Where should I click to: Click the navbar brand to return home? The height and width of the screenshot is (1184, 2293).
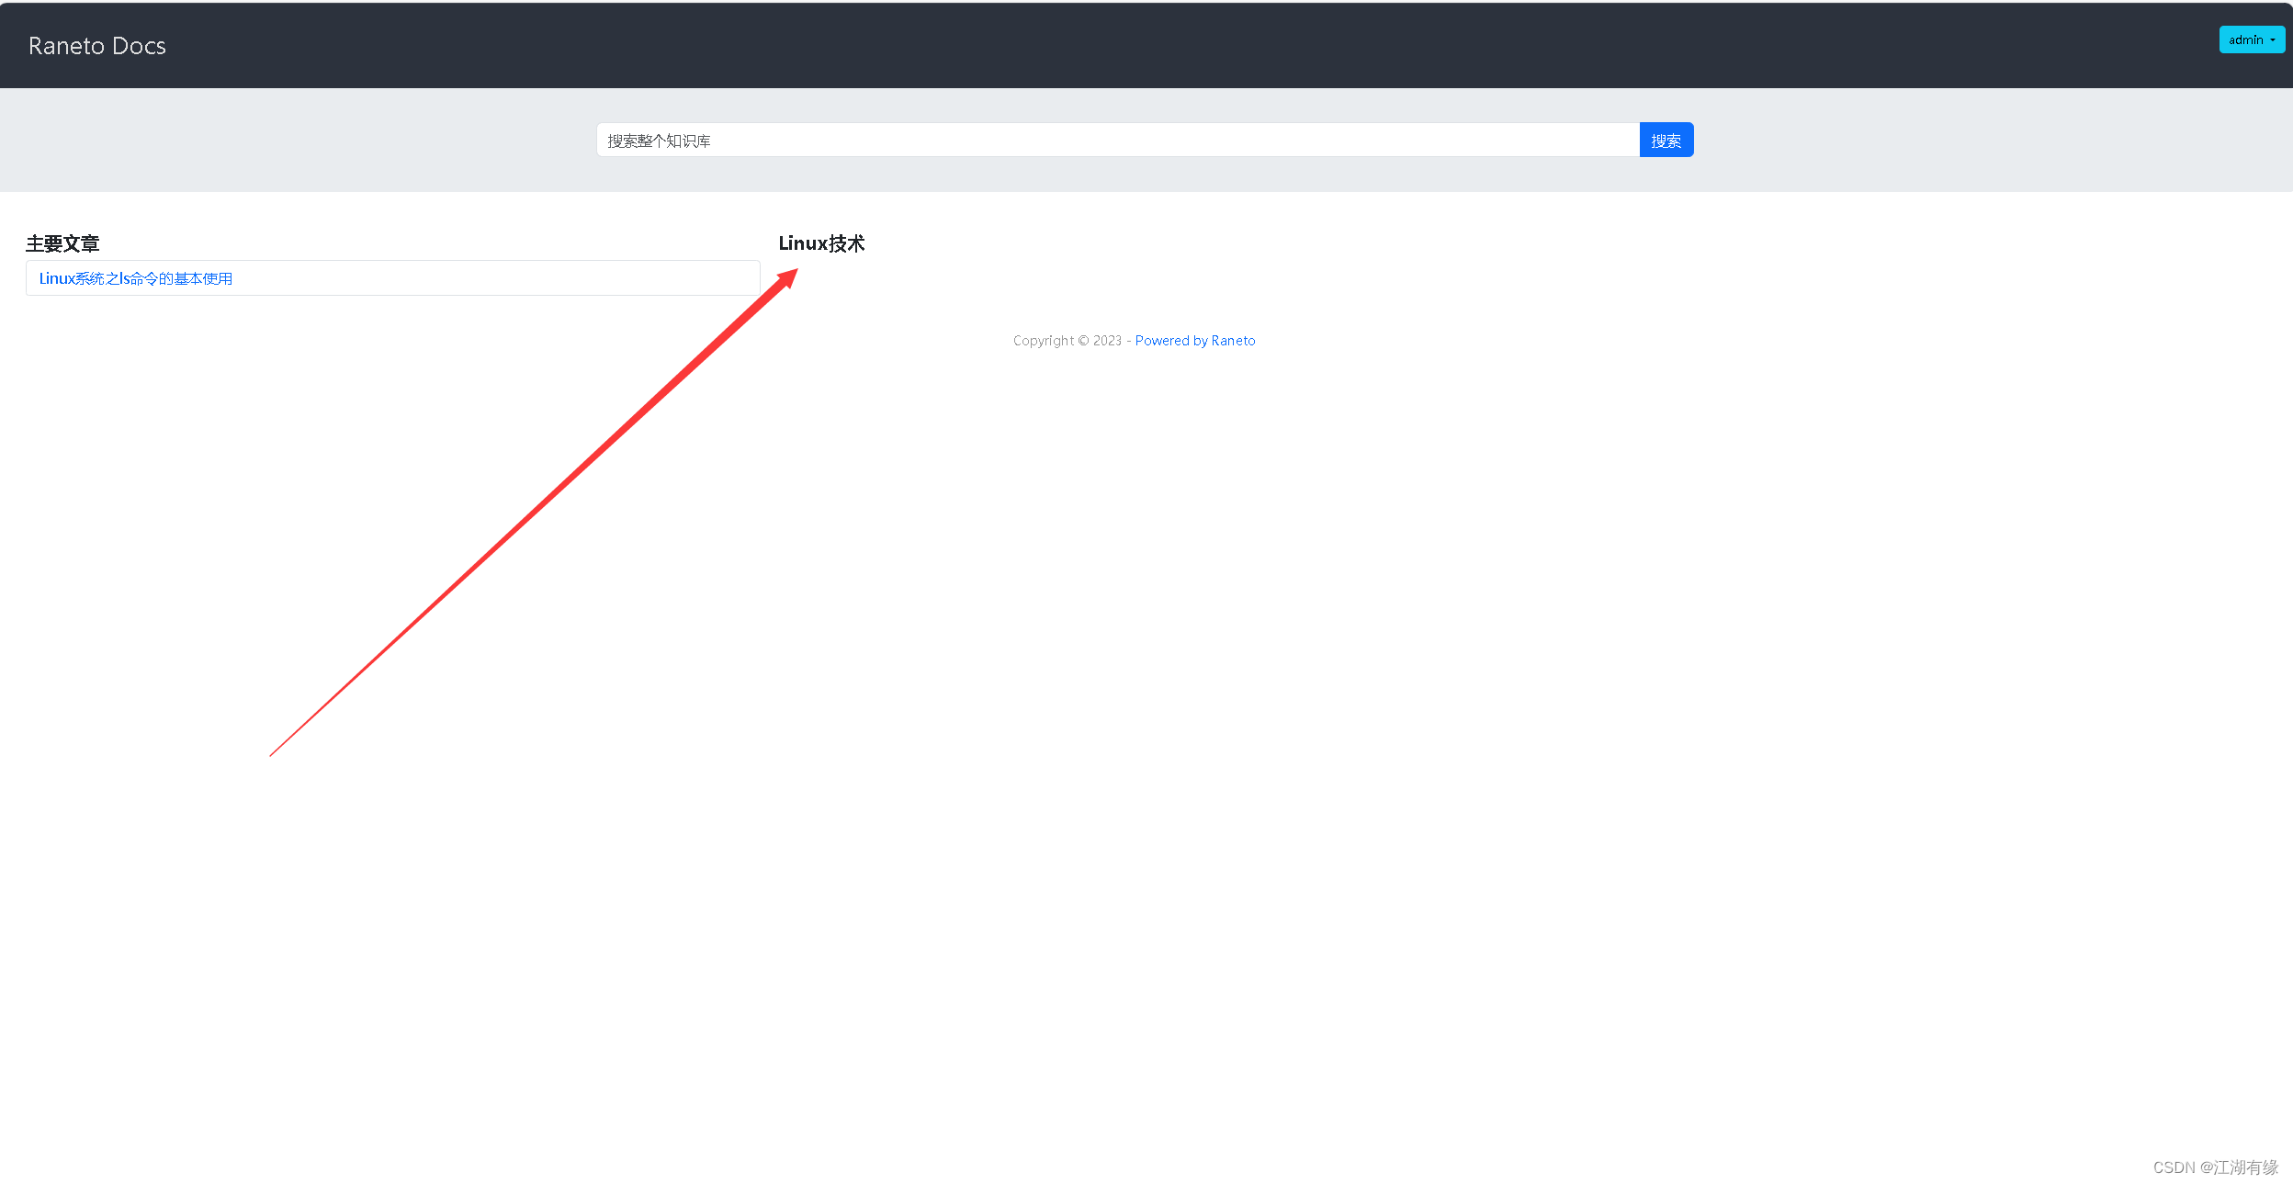(96, 45)
